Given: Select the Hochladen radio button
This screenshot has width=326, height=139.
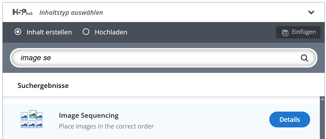Looking at the screenshot, I should 86,32.
